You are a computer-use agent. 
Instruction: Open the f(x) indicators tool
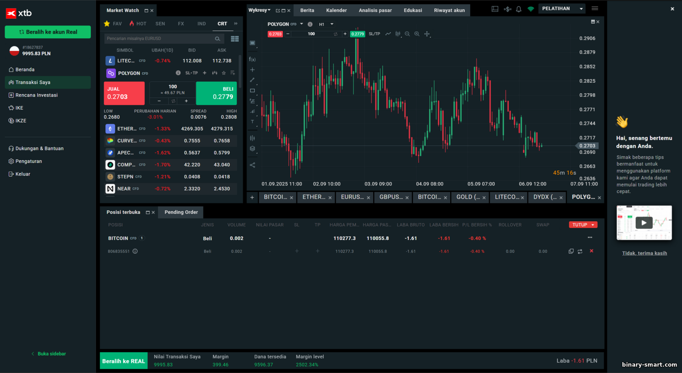coord(252,59)
